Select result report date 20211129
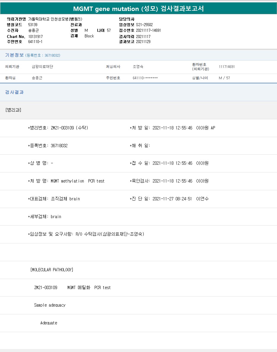277x352 pixels. pos(143,42)
